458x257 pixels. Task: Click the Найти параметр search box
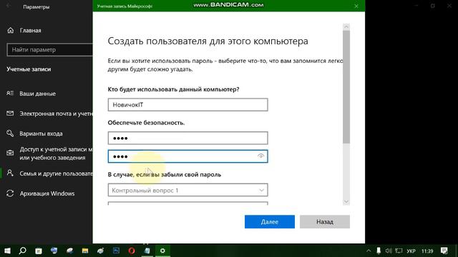coord(49,50)
